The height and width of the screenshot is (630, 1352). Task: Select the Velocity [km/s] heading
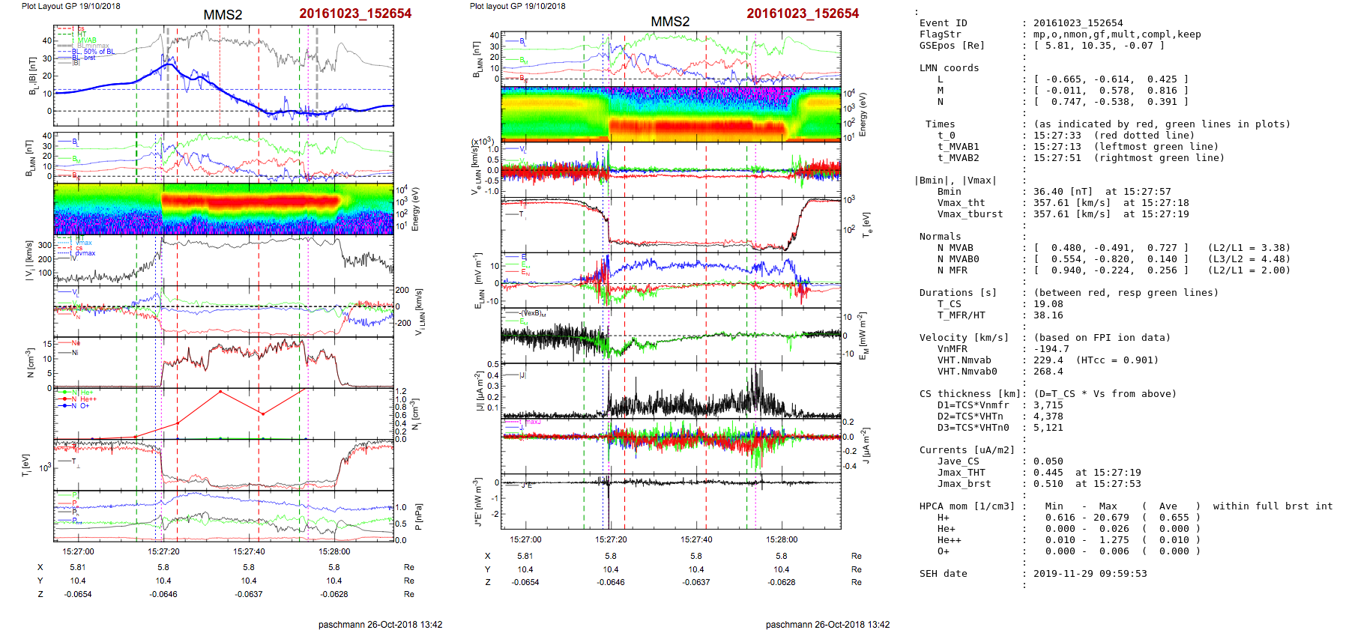964,338
